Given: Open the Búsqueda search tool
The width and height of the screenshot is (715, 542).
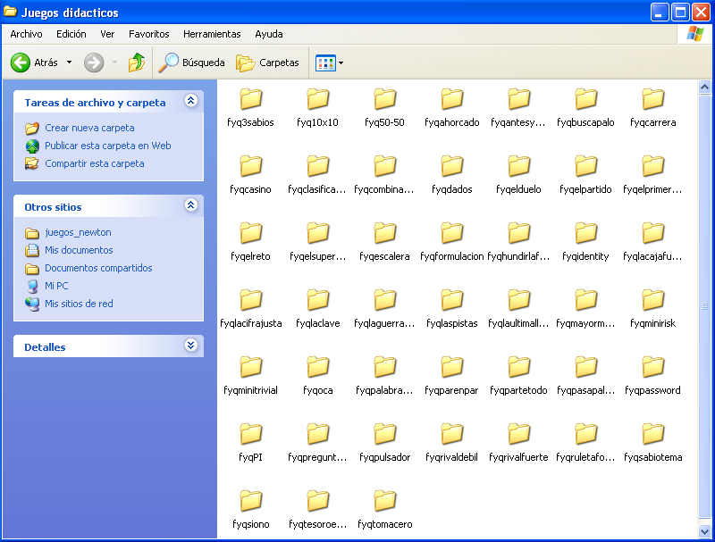Looking at the screenshot, I should pos(191,63).
